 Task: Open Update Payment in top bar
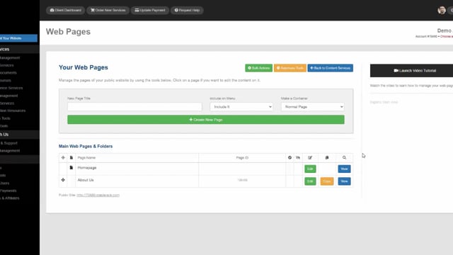[150, 10]
